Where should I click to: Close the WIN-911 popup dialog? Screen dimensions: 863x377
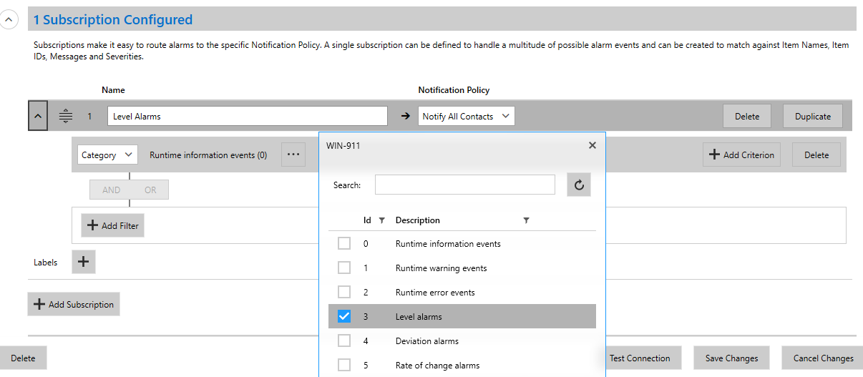click(x=592, y=145)
